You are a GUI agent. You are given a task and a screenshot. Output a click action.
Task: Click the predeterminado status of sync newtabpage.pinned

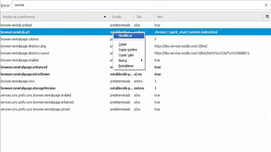(120, 109)
